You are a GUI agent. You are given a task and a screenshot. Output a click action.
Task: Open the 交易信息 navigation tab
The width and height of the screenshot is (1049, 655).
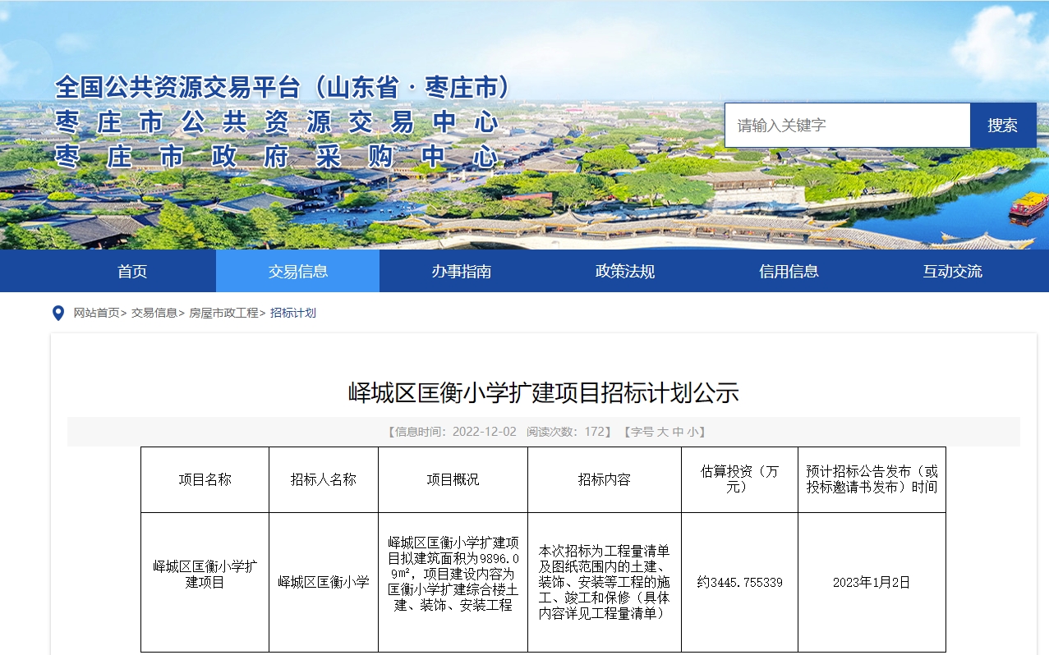pyautogui.click(x=297, y=271)
